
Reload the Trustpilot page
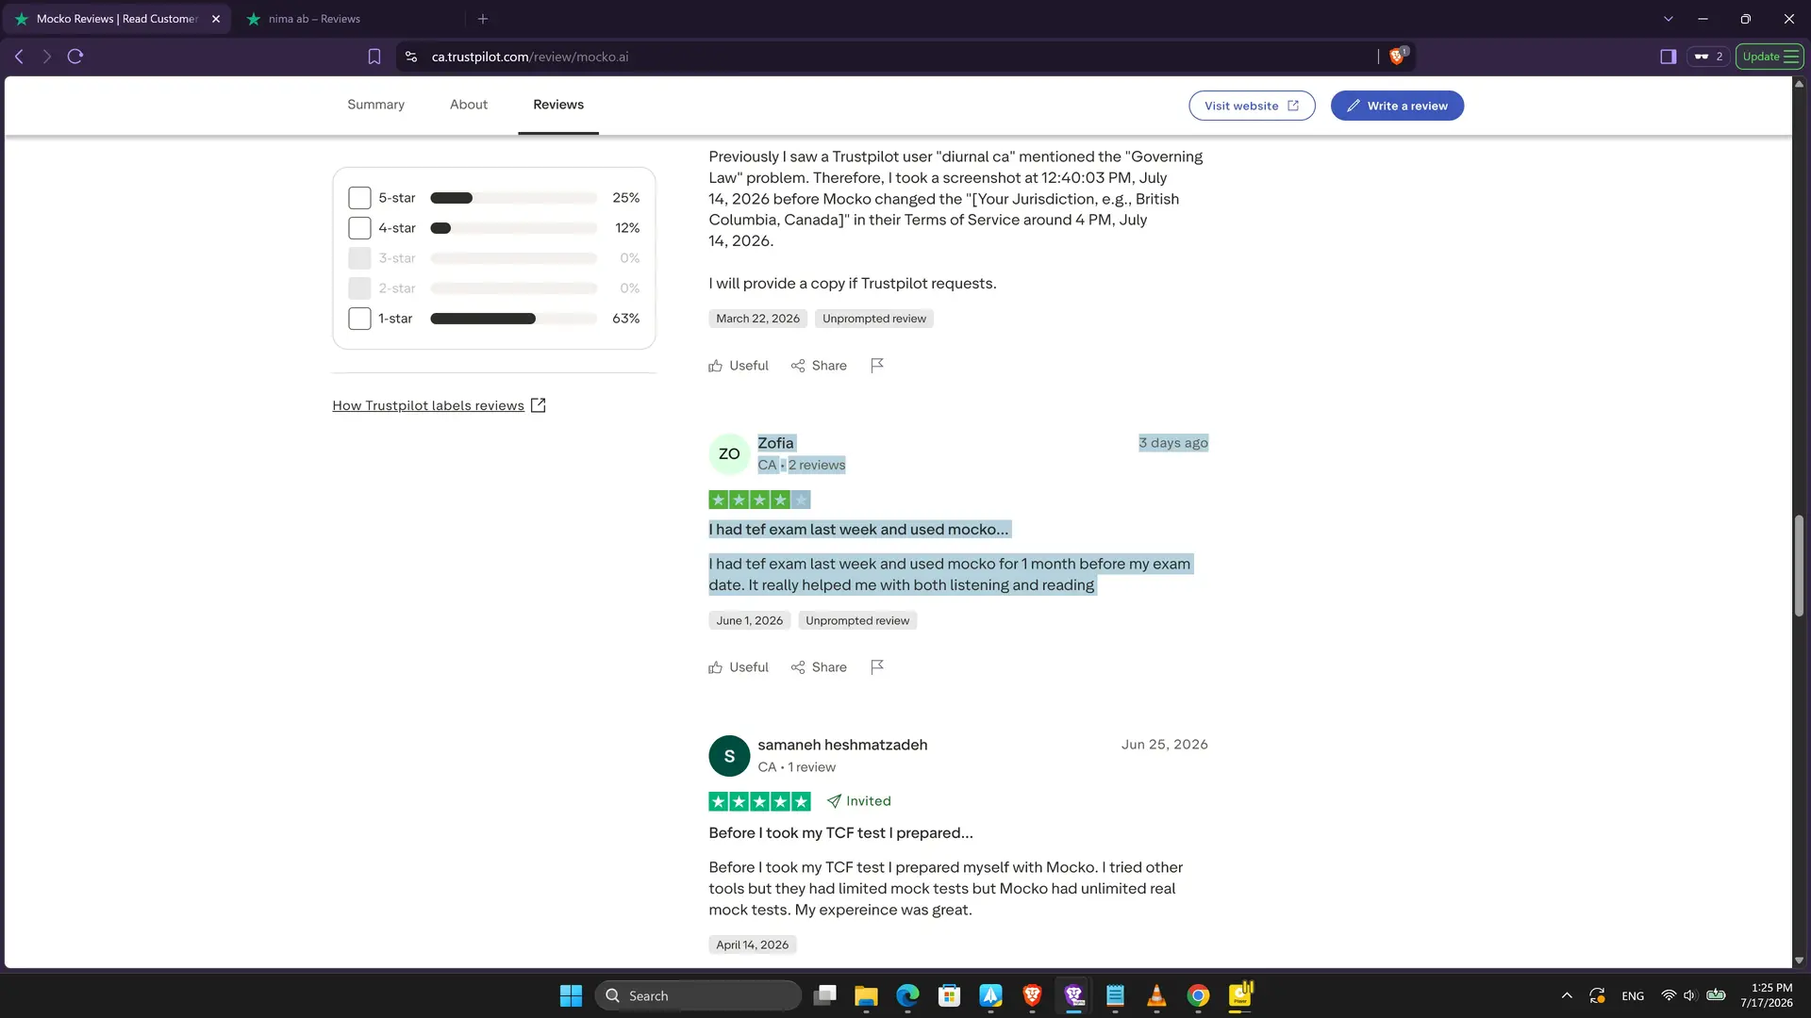pyautogui.click(x=75, y=57)
